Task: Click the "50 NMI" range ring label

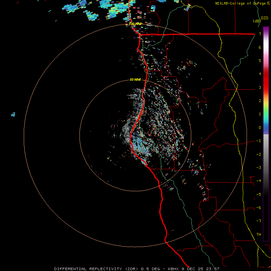Action: click(x=135, y=79)
